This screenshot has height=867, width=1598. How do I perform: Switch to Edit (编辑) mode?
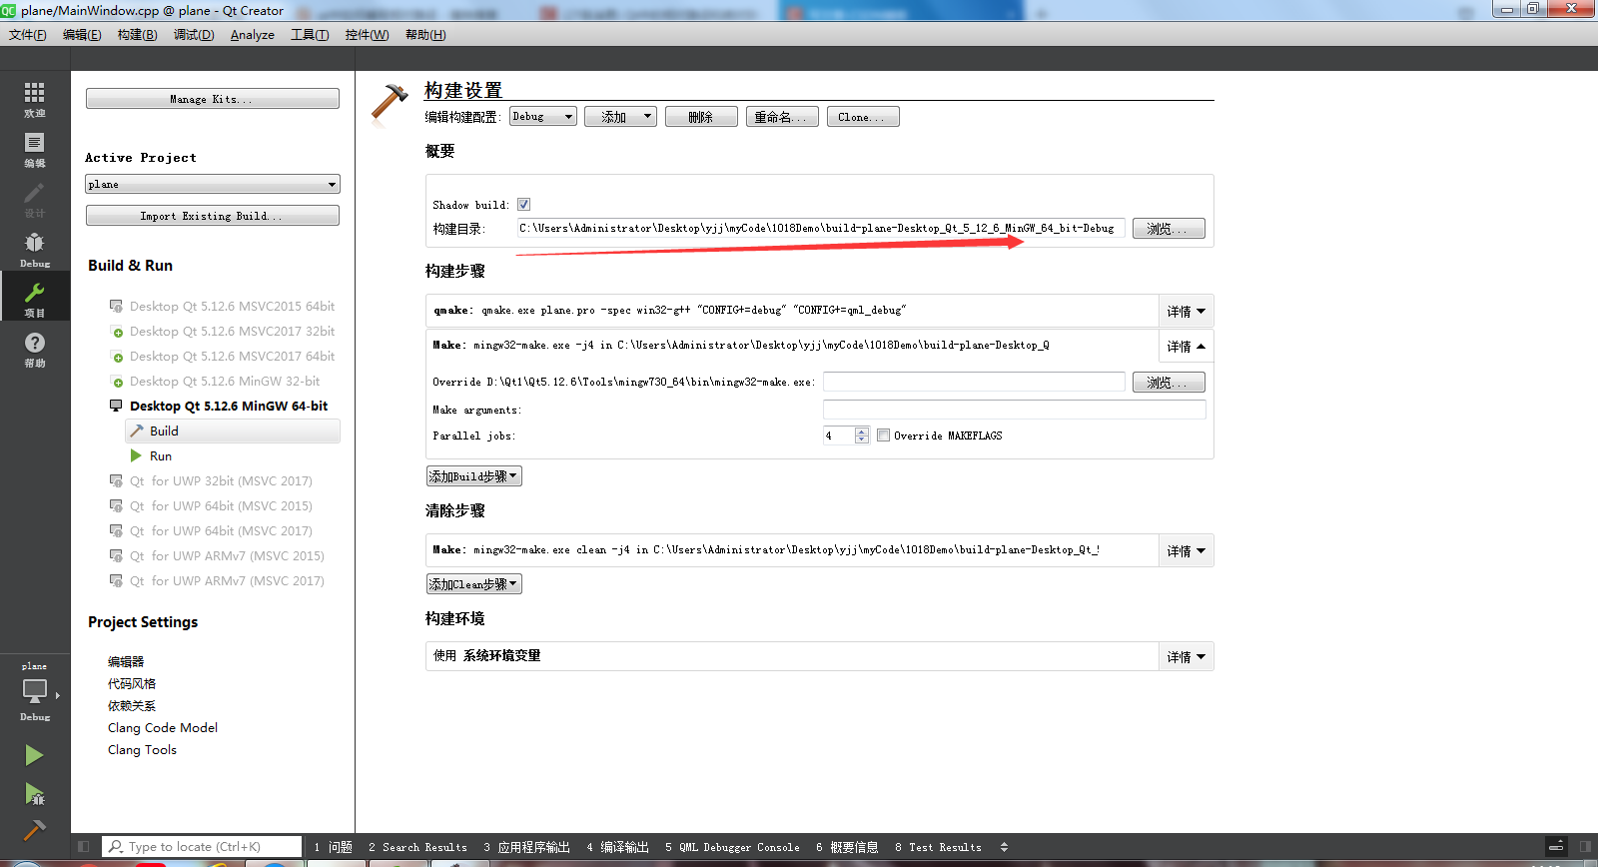pos(34,150)
